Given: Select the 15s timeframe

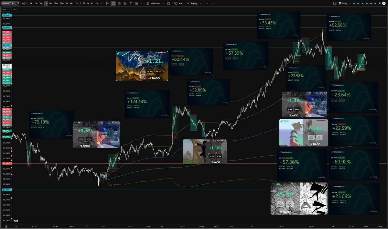Looking at the screenshot, I should tap(36, 3).
